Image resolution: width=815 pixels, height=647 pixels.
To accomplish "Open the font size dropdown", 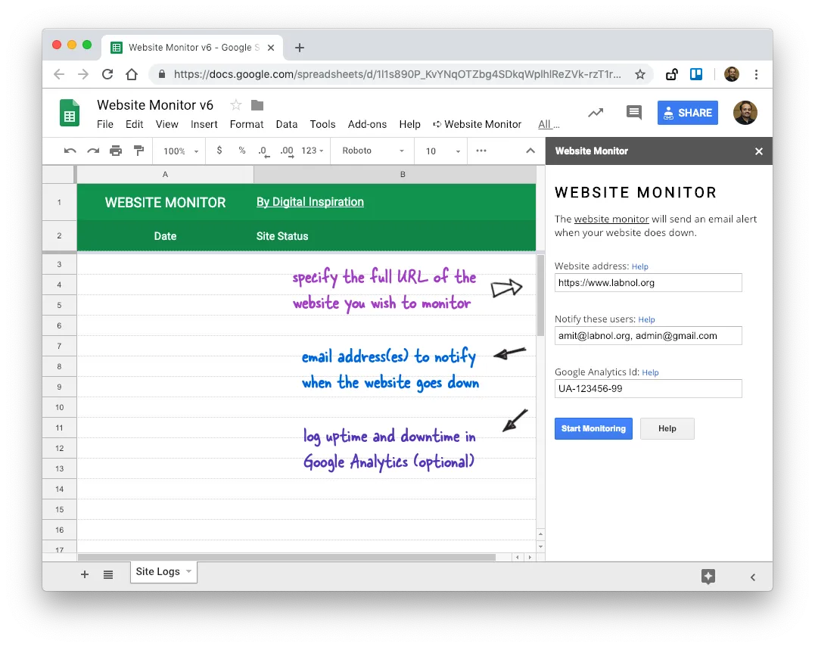I will (x=439, y=151).
